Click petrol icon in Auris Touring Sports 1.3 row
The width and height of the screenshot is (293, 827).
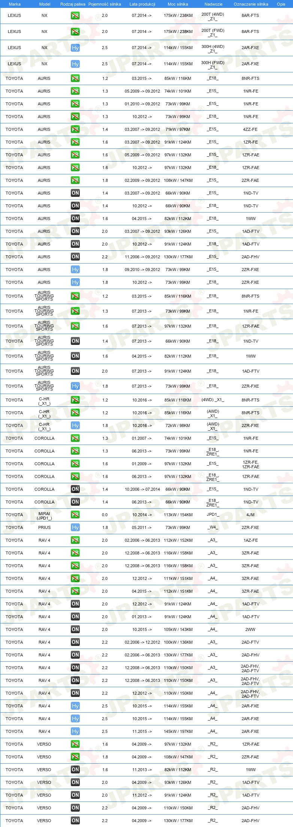tap(75, 311)
